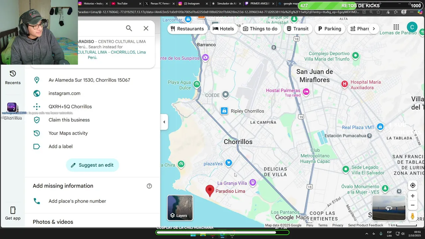Switch to the Simulador browser tab
Screen dimensions: 425x239
pyautogui.click(x=226, y=3)
